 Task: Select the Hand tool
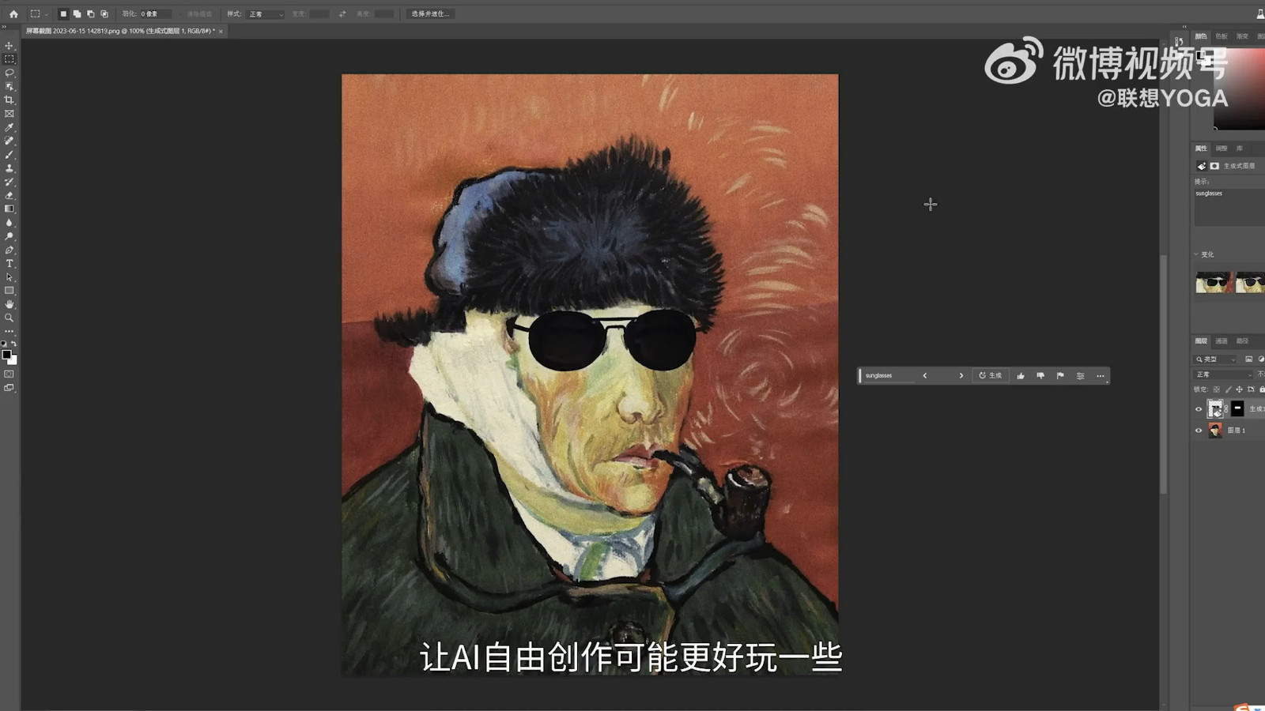pyautogui.click(x=9, y=304)
